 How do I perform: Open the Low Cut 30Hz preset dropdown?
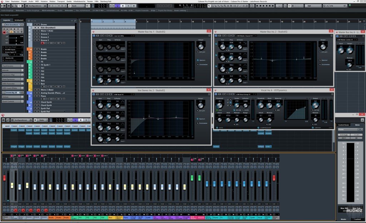click(119, 36)
